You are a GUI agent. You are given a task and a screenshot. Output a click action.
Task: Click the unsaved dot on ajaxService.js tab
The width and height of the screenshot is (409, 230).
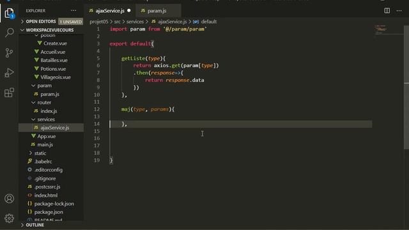tap(129, 11)
